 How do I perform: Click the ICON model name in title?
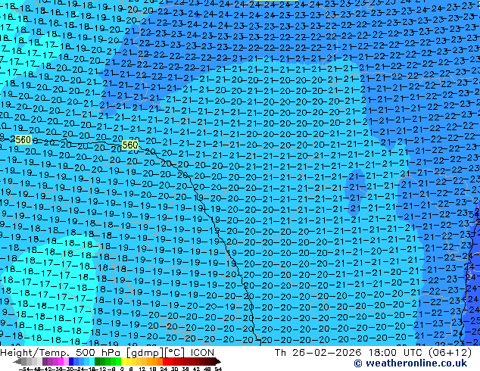(x=202, y=353)
